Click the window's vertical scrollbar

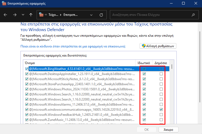(200, 67)
